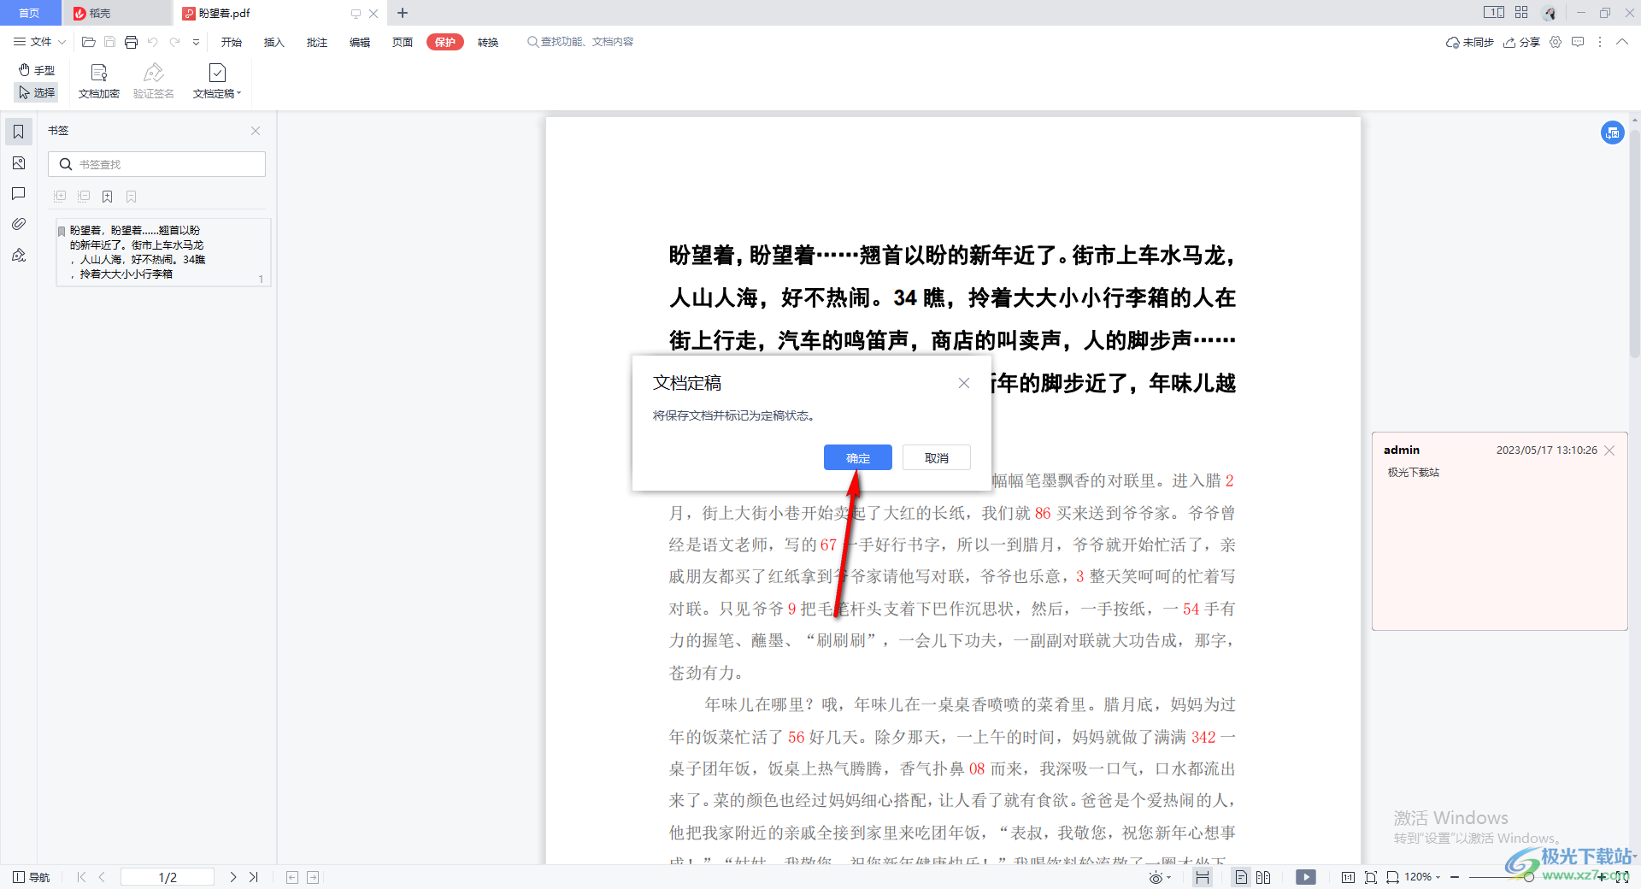This screenshot has width=1641, height=889.
Task: Cancel the dialog with 取消 button
Action: 937,457
